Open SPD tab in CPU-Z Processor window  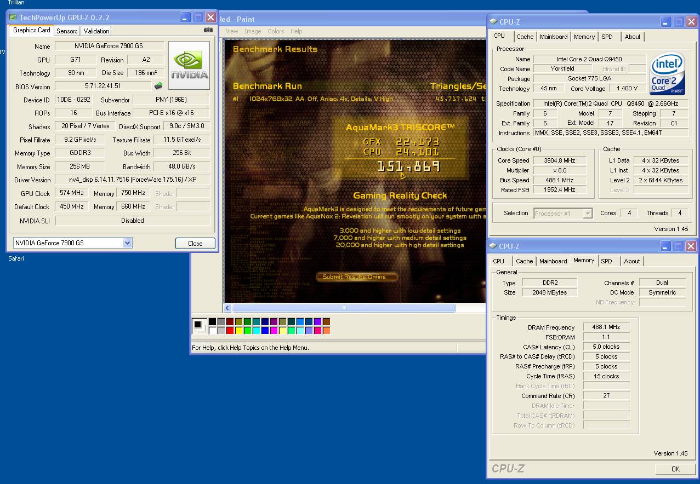607,37
